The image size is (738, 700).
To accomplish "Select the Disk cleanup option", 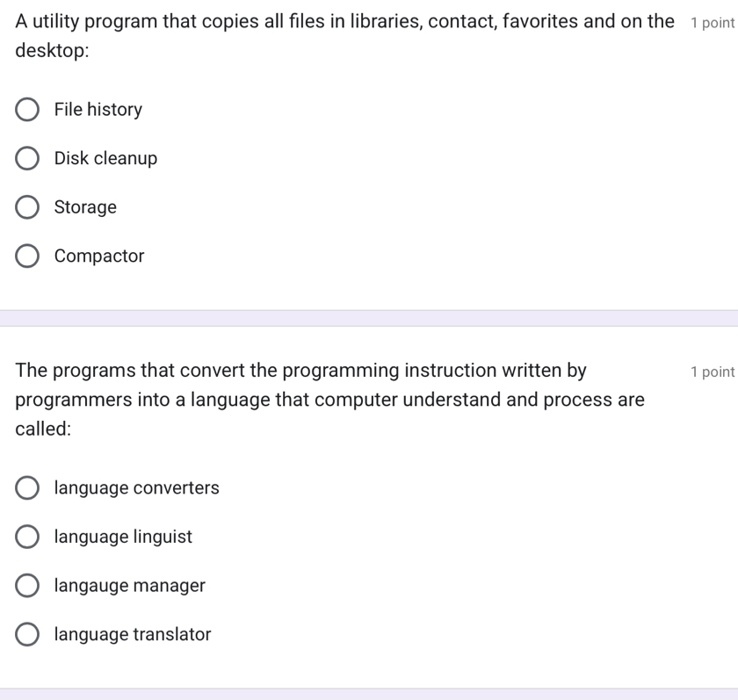I will [26, 158].
